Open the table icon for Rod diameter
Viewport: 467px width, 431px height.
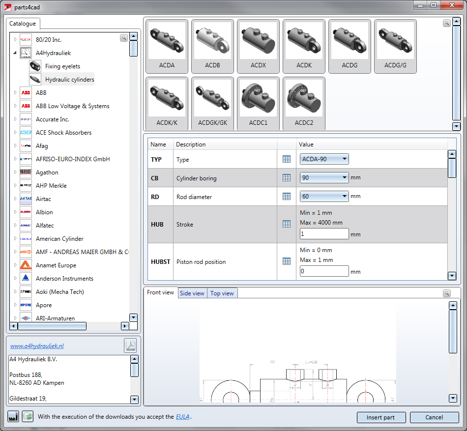coord(287,197)
